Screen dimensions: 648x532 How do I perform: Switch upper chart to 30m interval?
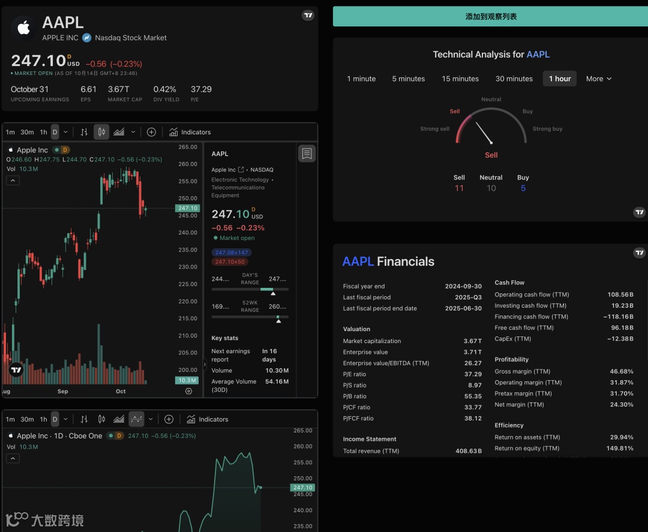pyautogui.click(x=27, y=132)
